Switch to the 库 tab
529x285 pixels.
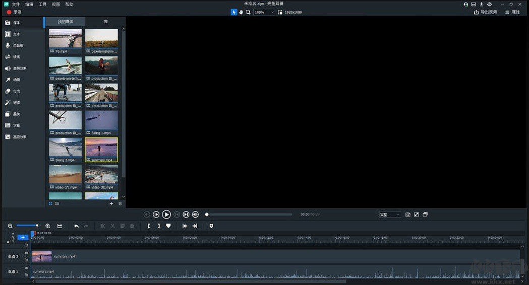click(x=105, y=22)
